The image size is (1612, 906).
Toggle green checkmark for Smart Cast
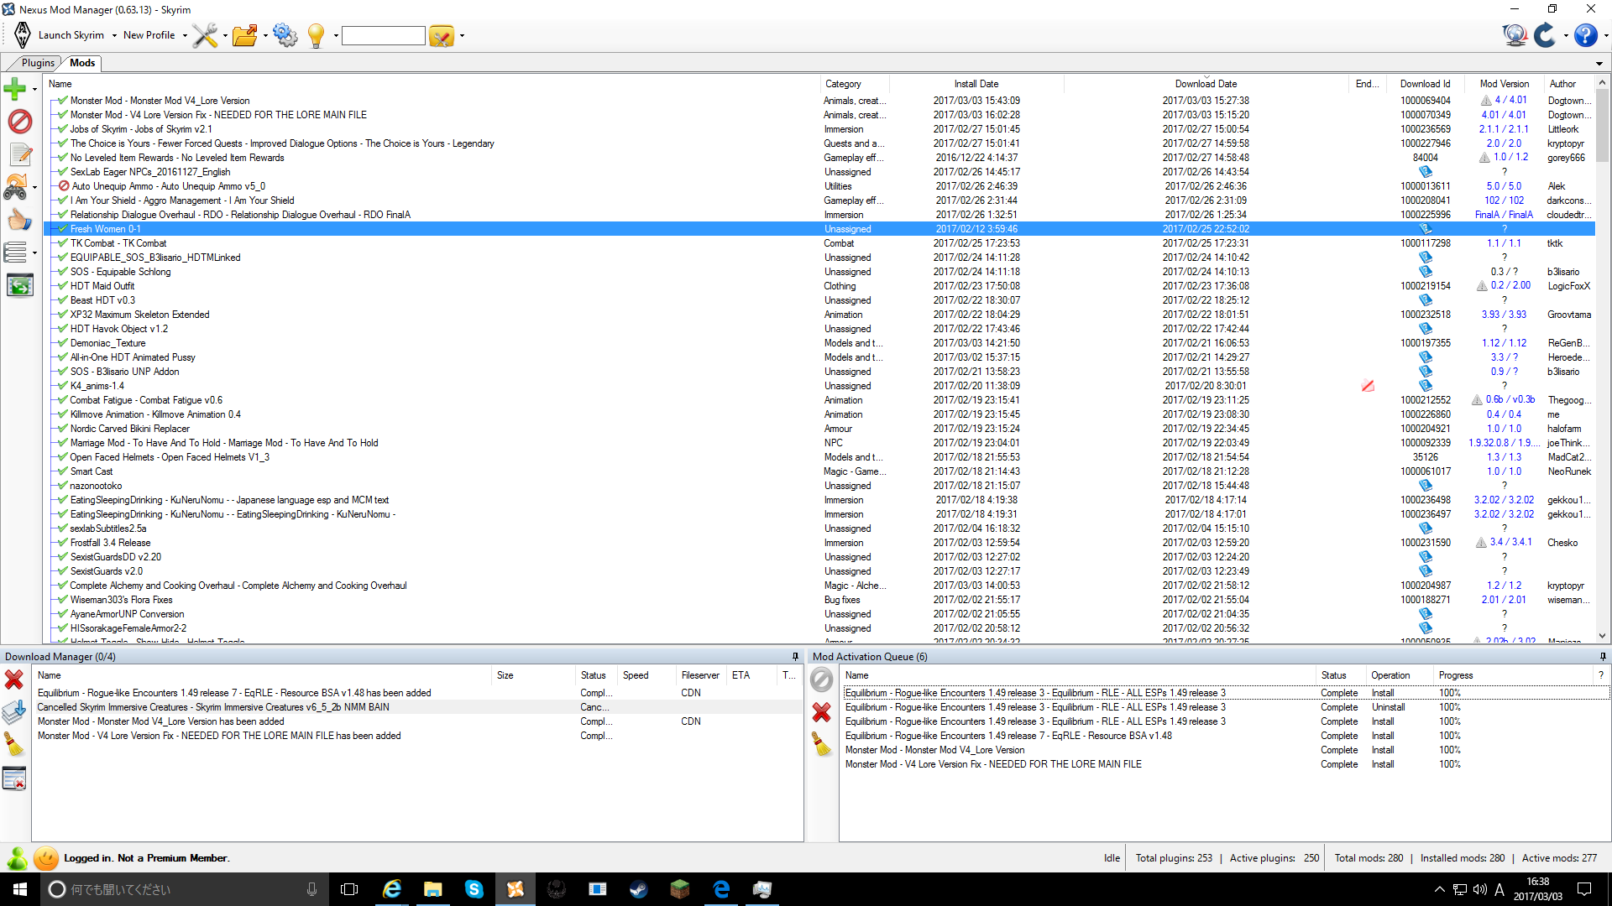tap(63, 471)
